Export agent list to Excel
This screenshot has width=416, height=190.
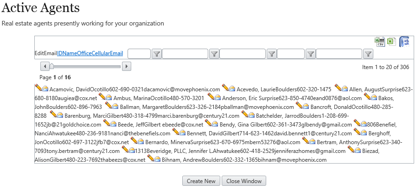click(391, 42)
